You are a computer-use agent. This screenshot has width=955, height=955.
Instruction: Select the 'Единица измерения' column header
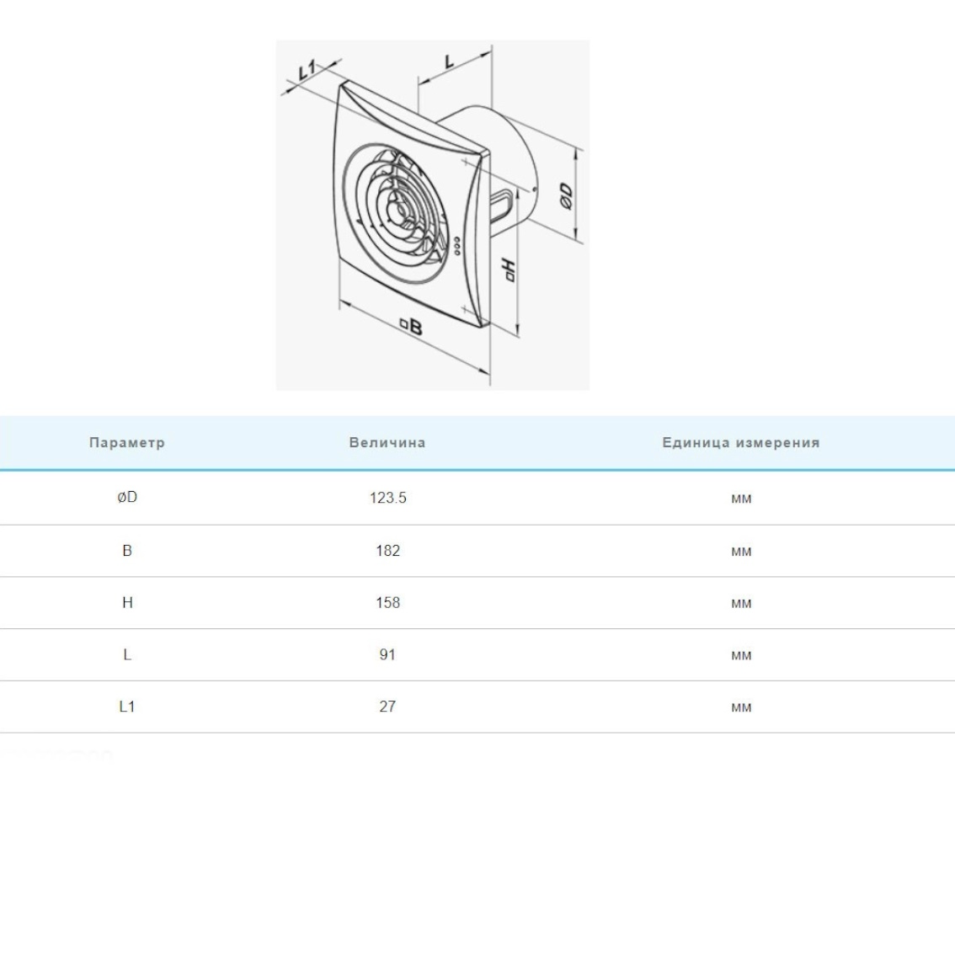coord(741,443)
